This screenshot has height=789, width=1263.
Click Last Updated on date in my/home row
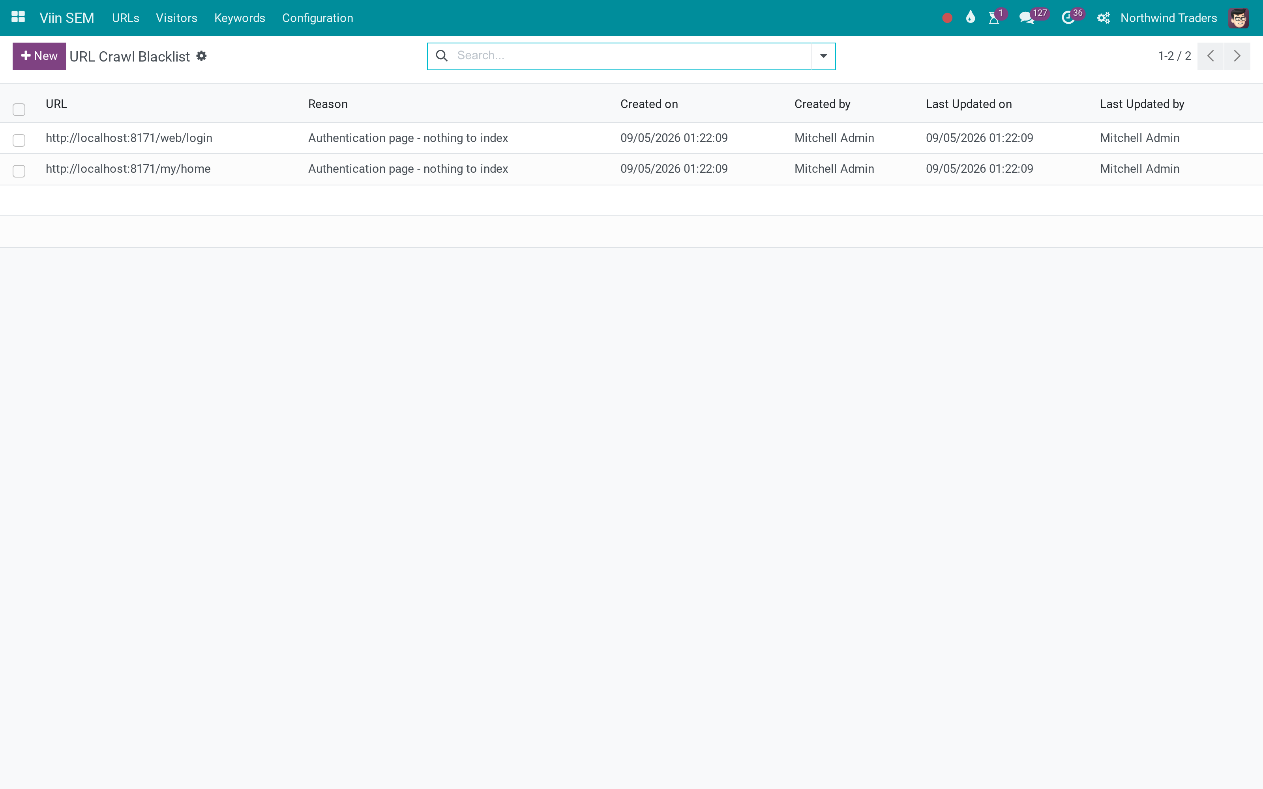(x=980, y=168)
